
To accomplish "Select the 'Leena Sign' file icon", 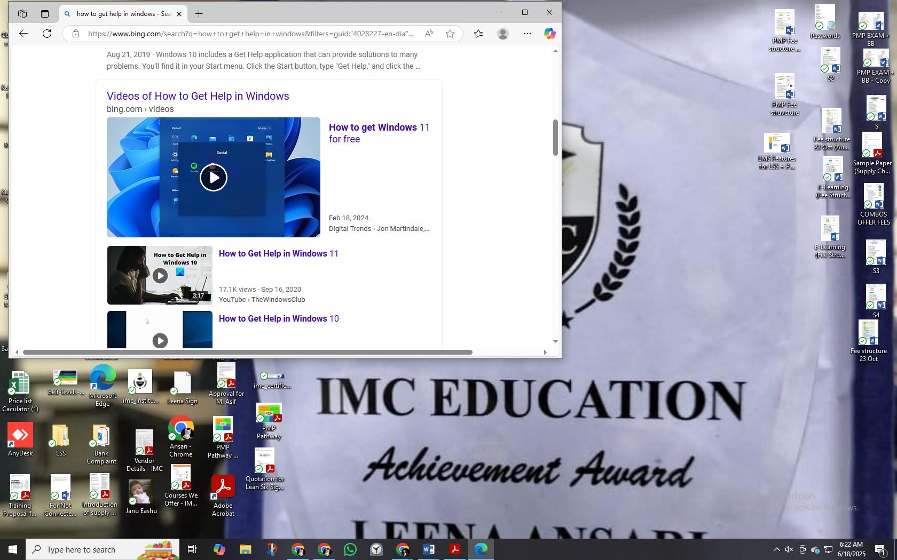I will coord(182,388).
